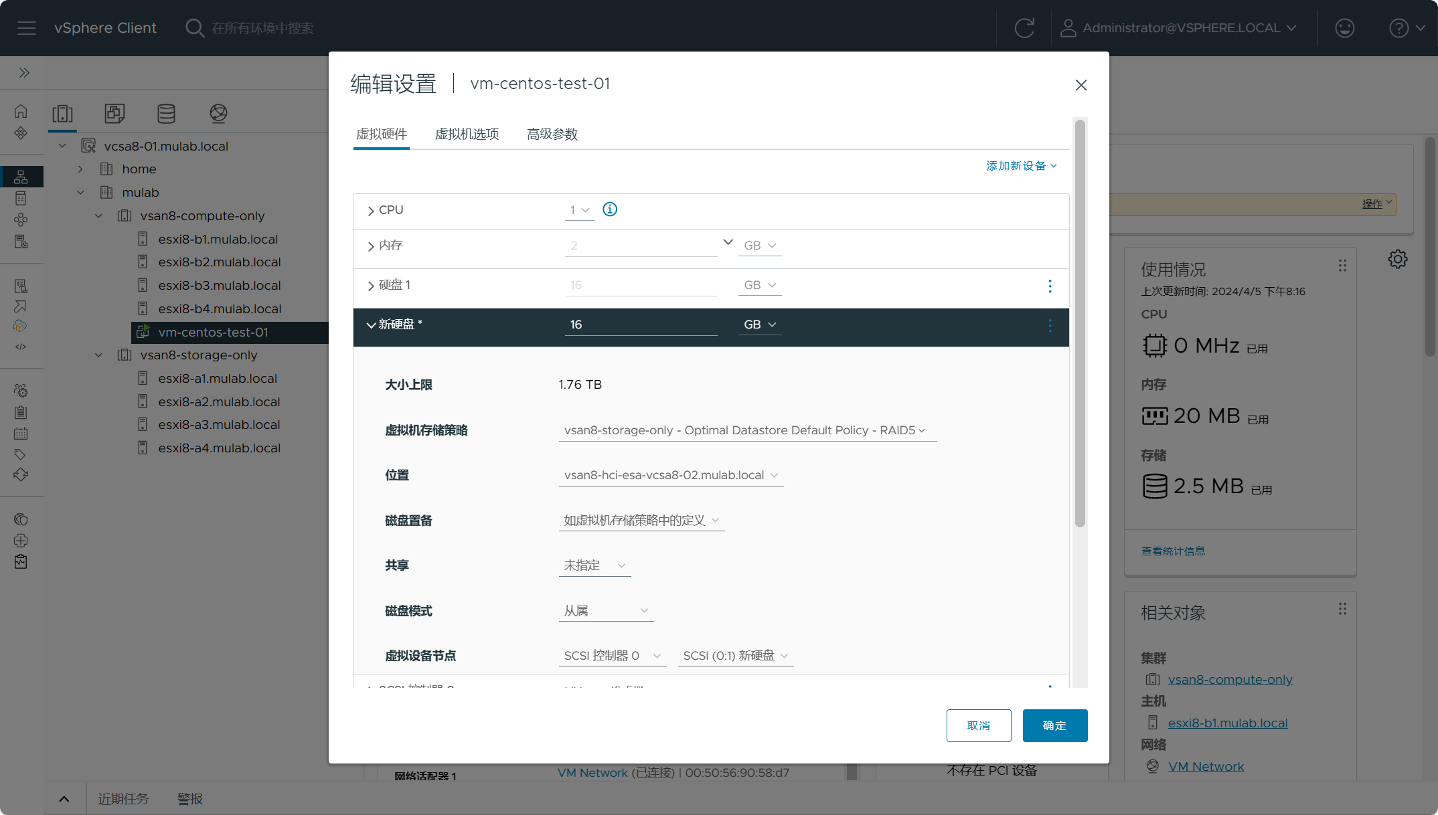Open the developer center code icon
This screenshot has width=1438, height=815.
click(21, 347)
